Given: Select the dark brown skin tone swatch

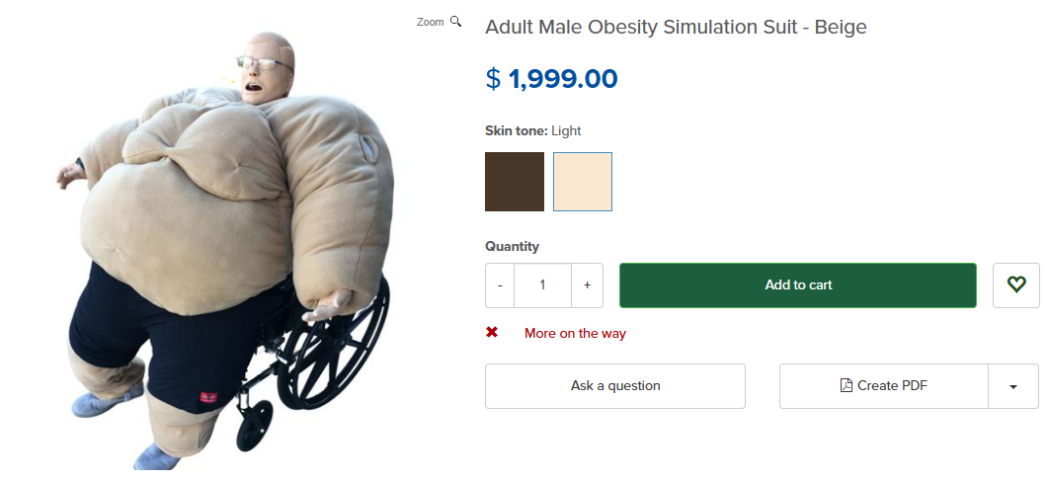Looking at the screenshot, I should click(515, 182).
